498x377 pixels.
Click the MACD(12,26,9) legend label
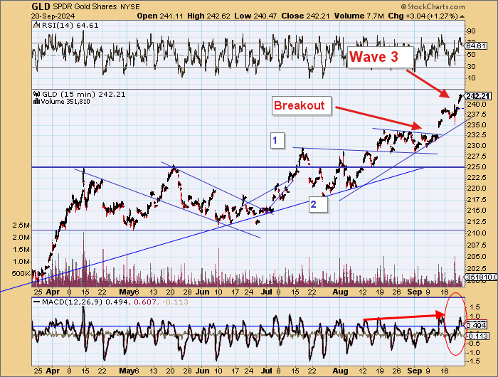pos(73,302)
